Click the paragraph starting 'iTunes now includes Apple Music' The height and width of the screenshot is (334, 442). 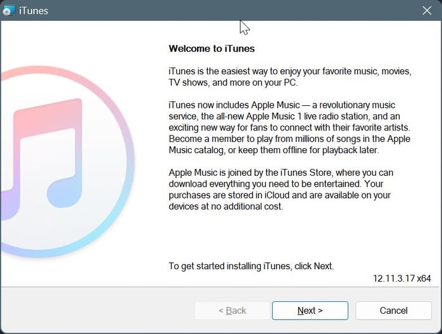(289, 127)
